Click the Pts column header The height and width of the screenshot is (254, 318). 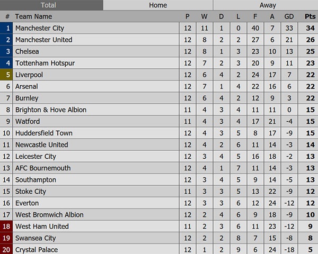click(x=310, y=16)
